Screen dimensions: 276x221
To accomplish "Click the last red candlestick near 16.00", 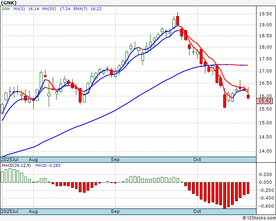I will click(248, 96).
